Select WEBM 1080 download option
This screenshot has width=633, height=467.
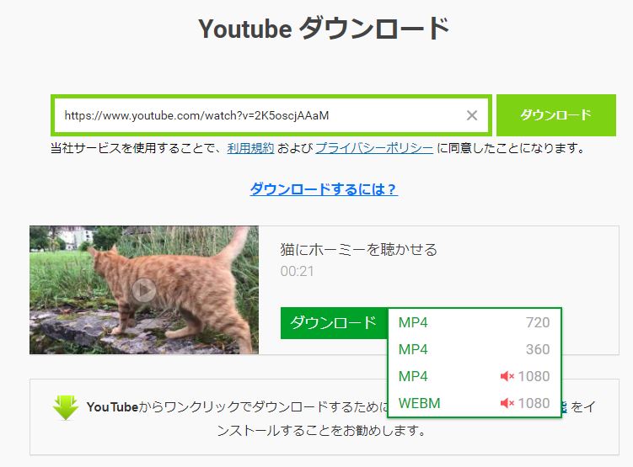tap(475, 403)
